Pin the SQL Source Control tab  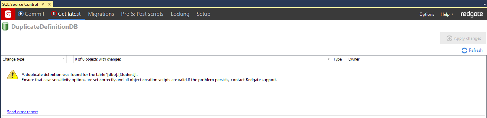(43, 4)
